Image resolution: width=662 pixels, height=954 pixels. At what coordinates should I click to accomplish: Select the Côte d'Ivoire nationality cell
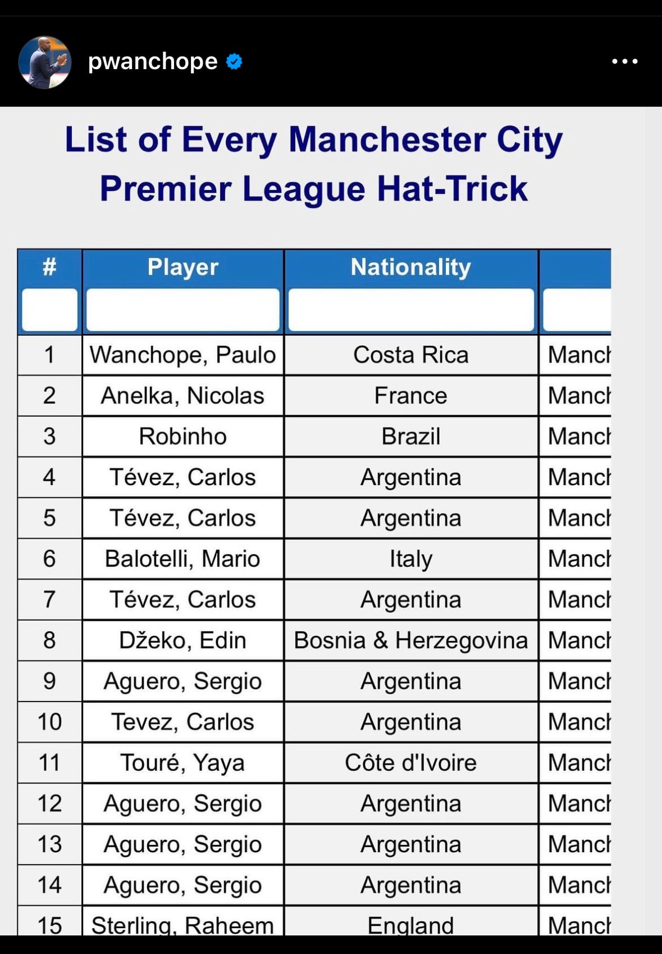[410, 763]
